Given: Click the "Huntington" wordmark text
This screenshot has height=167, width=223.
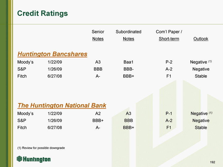Looking at the screenshot, I should (37, 159).
